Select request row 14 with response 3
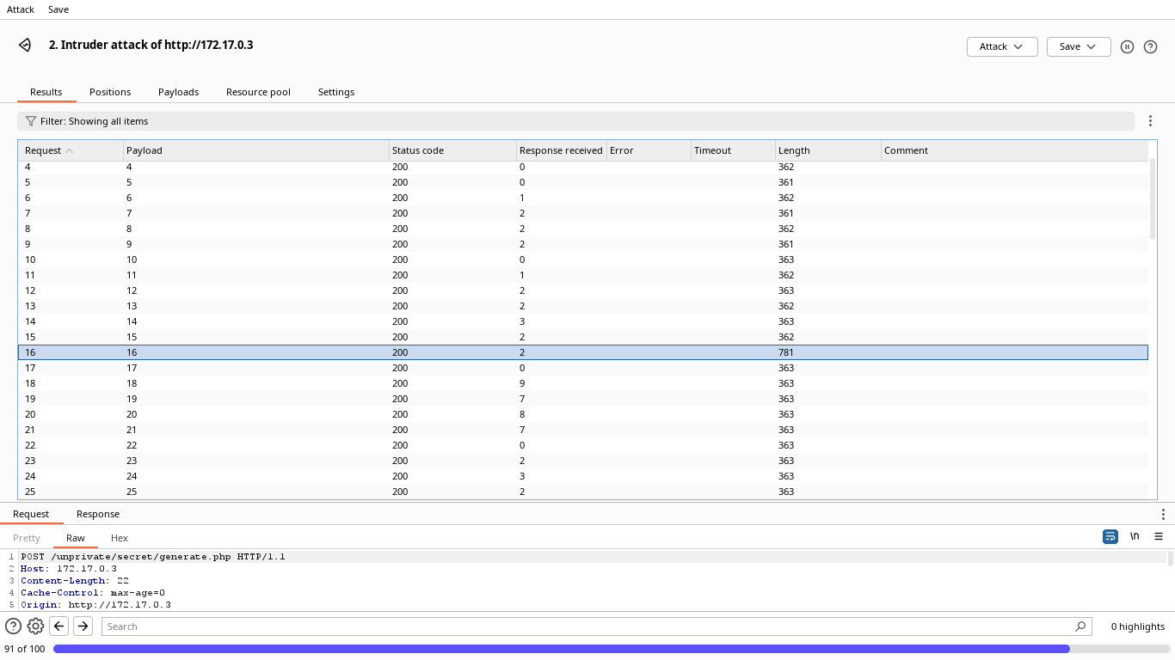 coord(583,321)
